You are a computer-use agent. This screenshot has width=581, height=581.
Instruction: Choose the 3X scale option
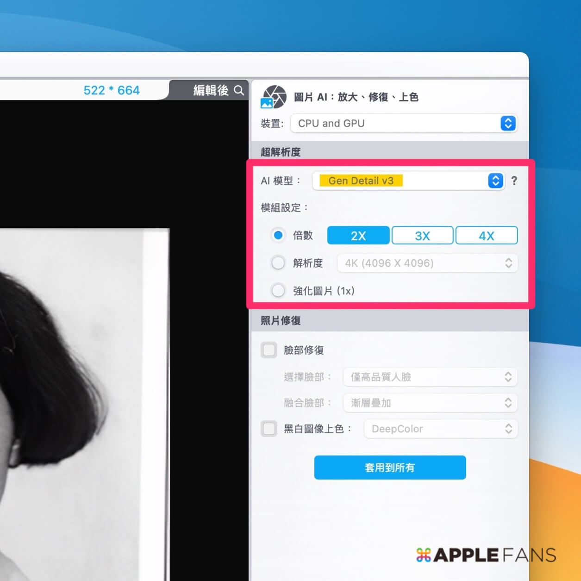tap(422, 236)
